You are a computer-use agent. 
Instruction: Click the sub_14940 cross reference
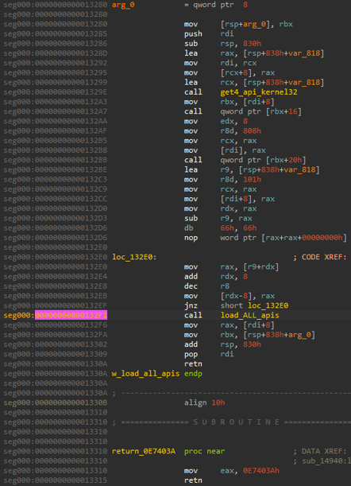pos(324,461)
